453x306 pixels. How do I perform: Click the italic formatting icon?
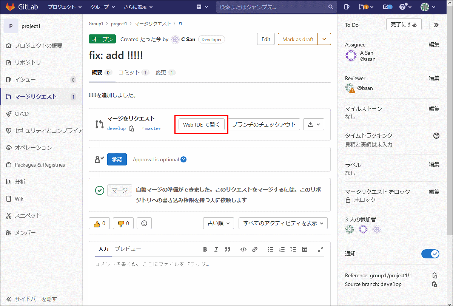[216, 249]
